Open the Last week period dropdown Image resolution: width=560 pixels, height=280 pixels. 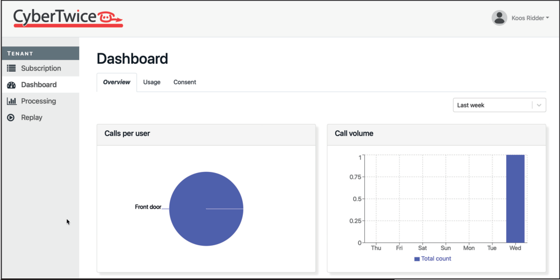499,105
